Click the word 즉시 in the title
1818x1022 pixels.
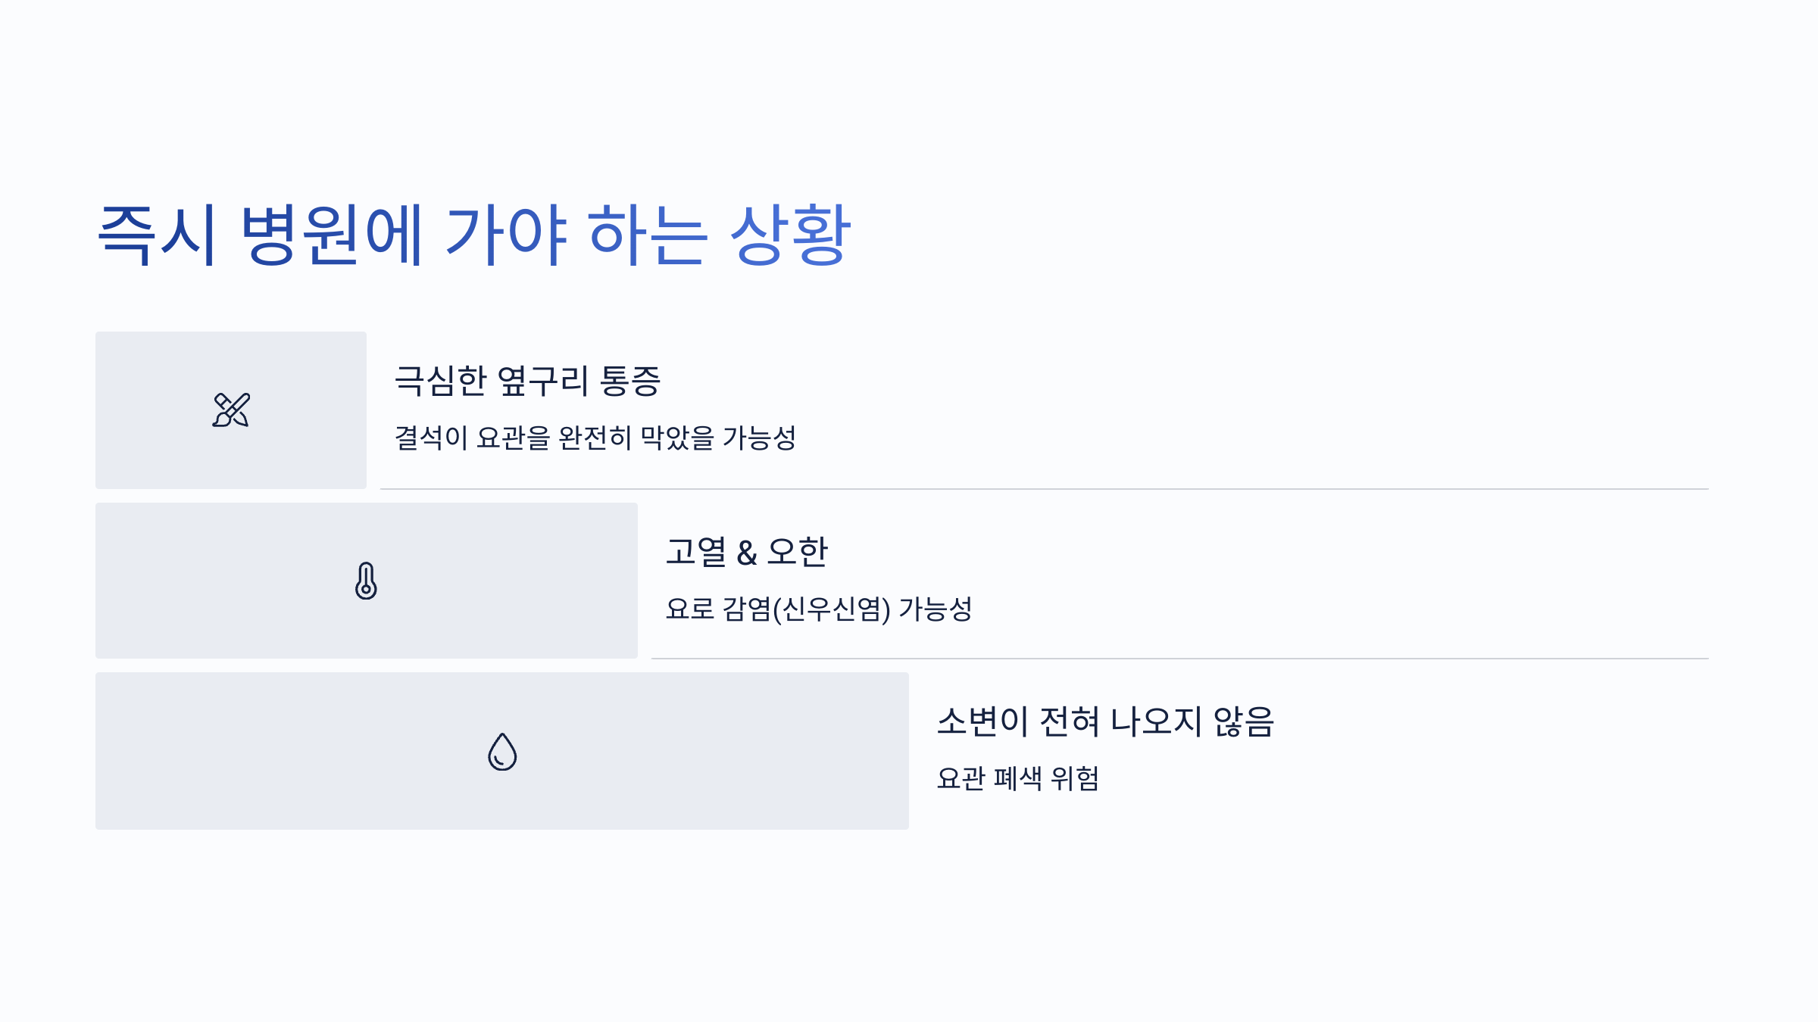click(x=158, y=235)
